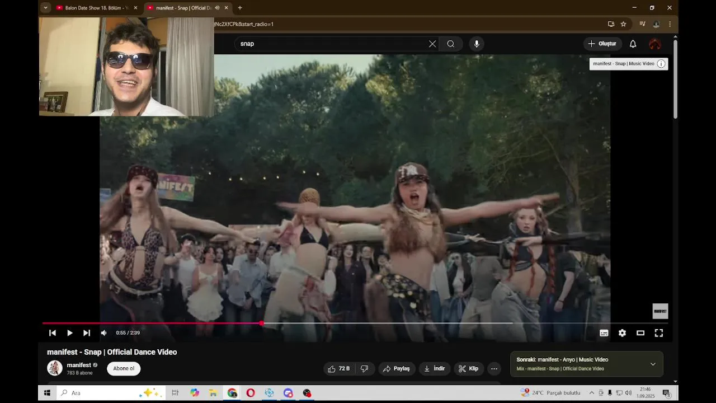Viewport: 716px width, 403px height.
Task: Play the paused YouTube video
Action: (x=69, y=333)
